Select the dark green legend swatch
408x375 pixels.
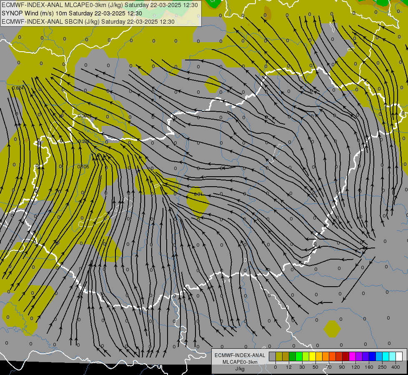tap(292, 356)
